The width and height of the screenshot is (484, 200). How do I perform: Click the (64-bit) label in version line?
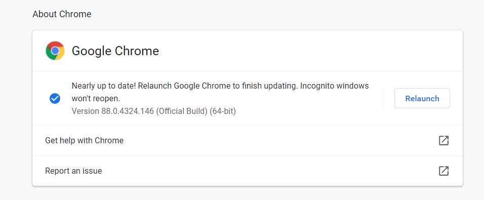(x=223, y=111)
